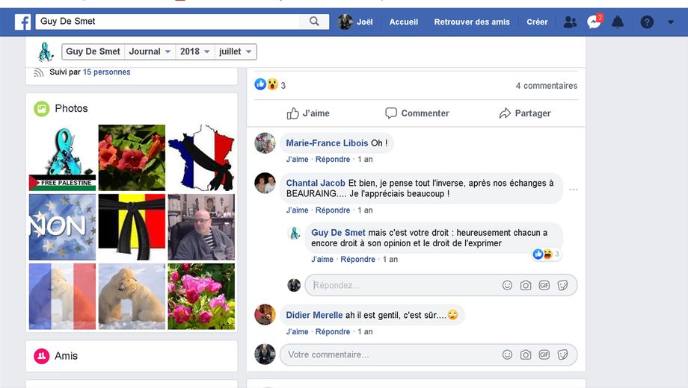Like Marie-France Libois's comment
This screenshot has width=688, height=388.
point(297,160)
